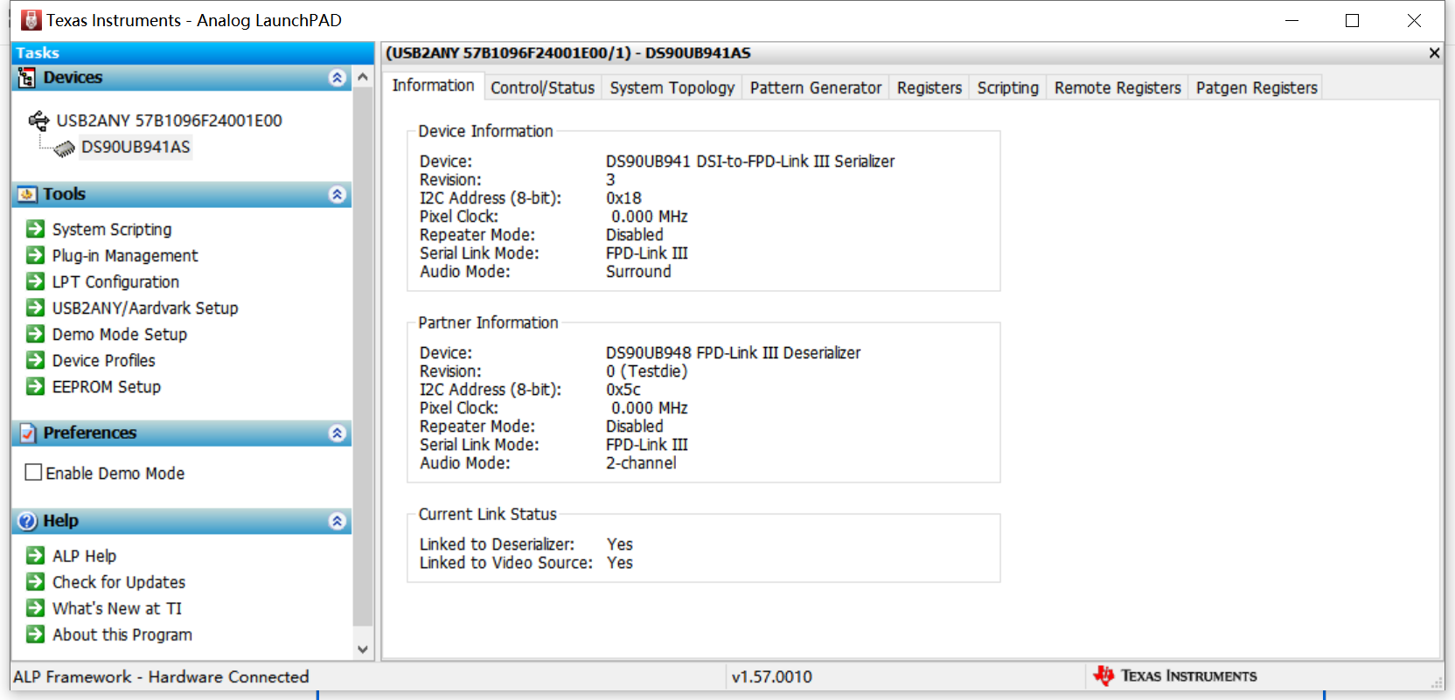
Task: Click the green arrow icon beside ALP Help
Action: 35,556
